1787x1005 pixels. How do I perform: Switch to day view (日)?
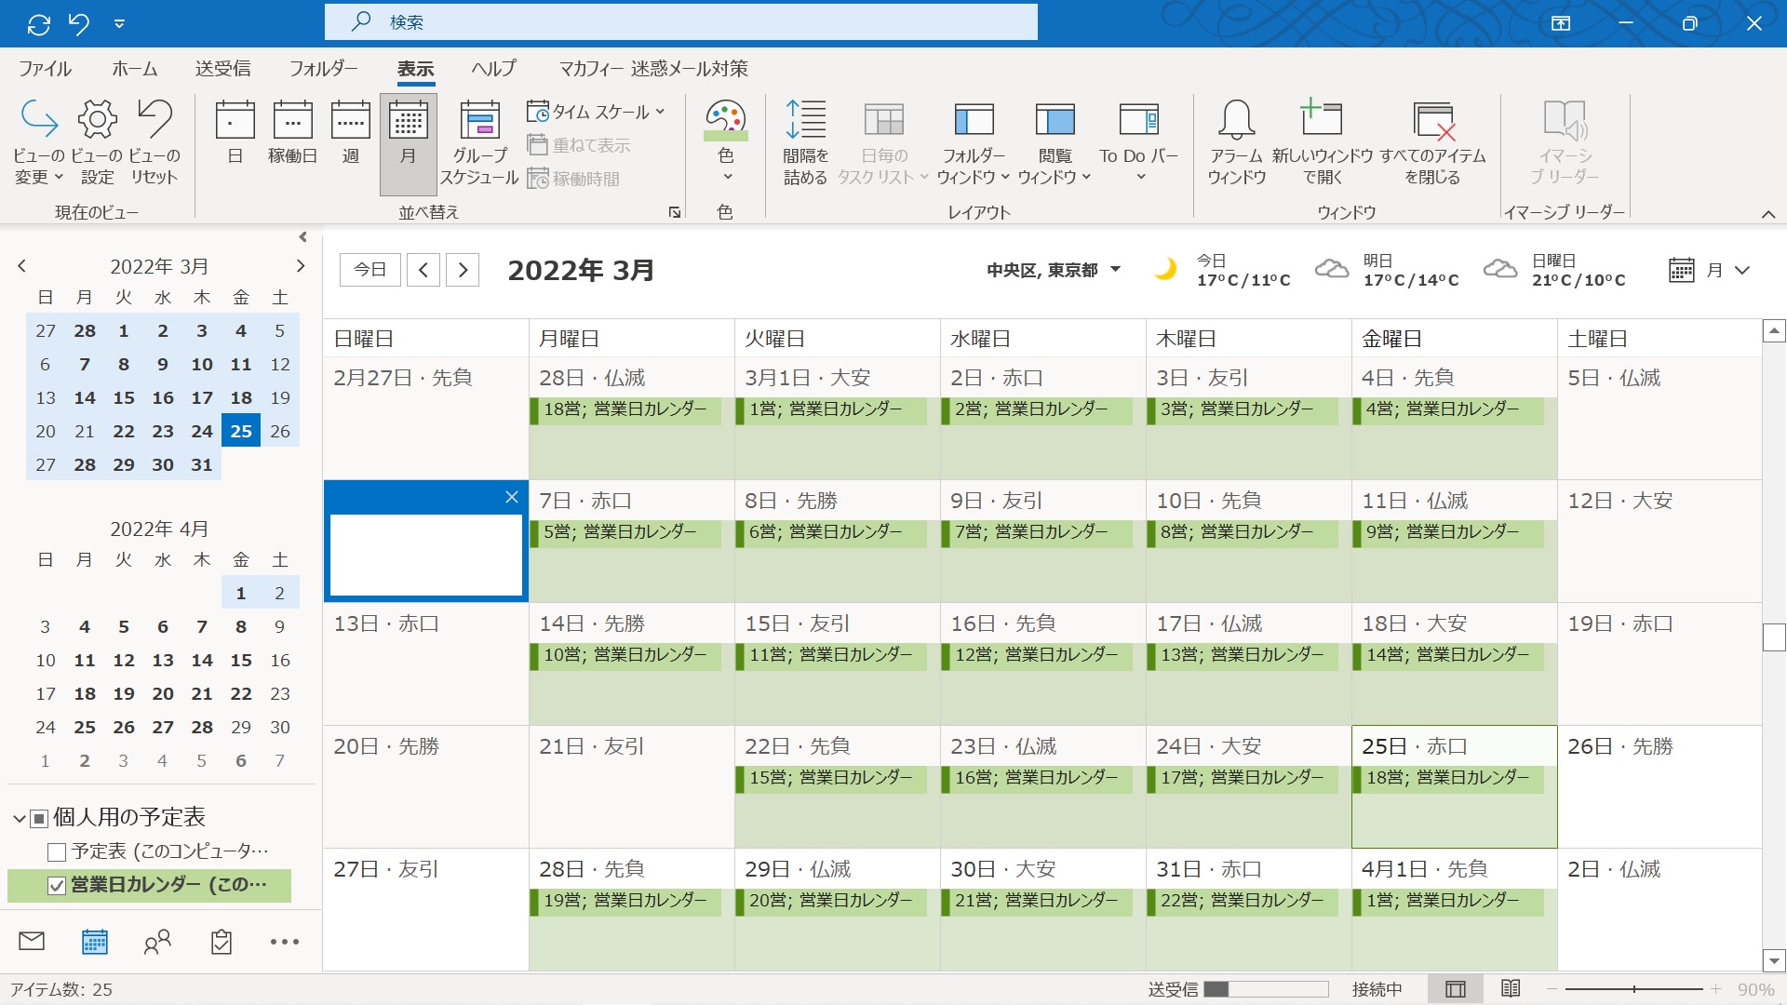coord(235,138)
